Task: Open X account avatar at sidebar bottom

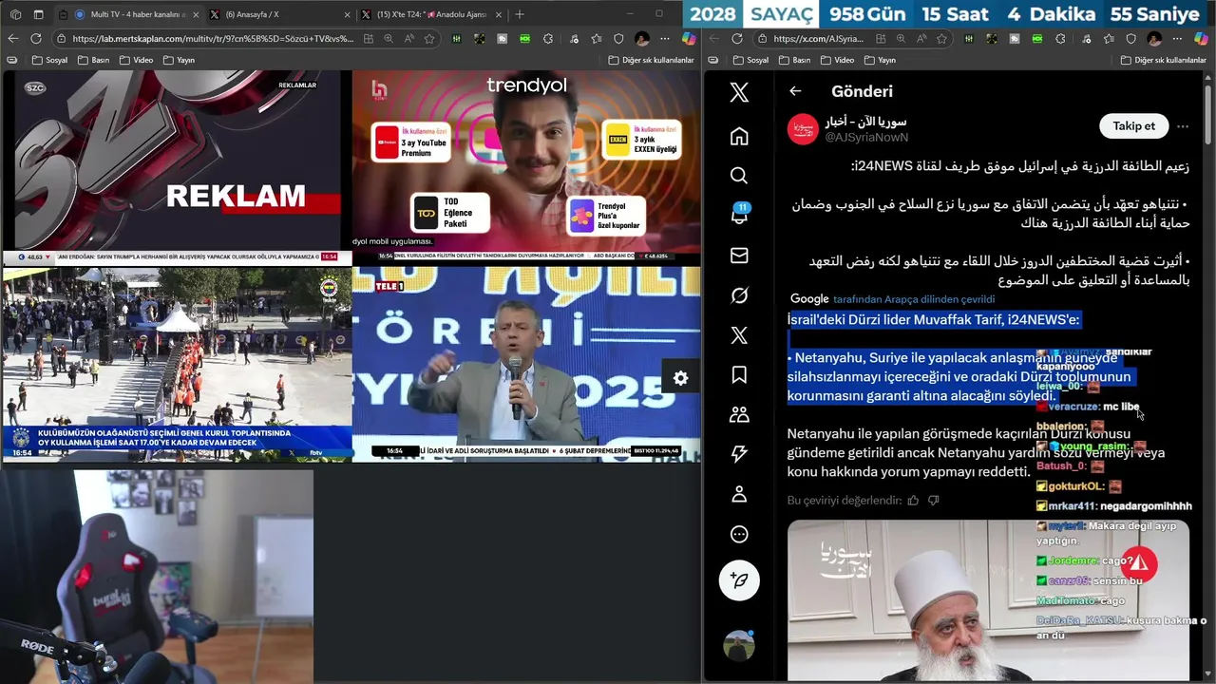Action: pos(739,646)
